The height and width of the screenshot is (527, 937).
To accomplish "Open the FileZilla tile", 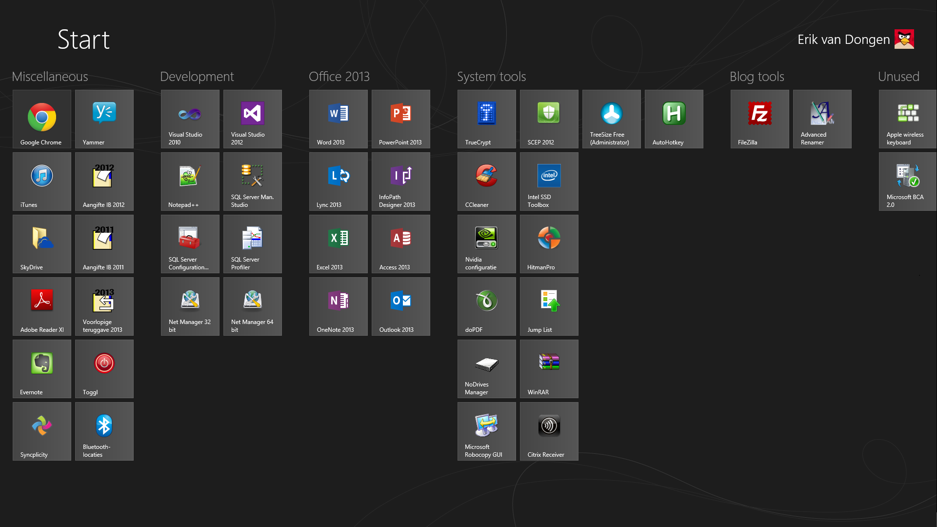I will 760,119.
